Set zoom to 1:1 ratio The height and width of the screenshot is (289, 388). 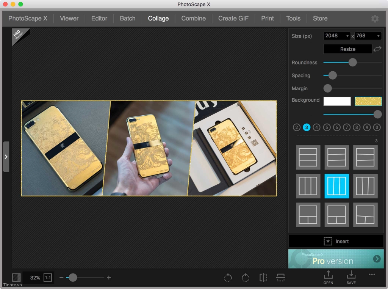(47, 278)
